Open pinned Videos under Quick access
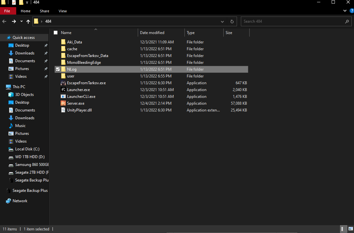The image size is (354, 233). (x=21, y=76)
